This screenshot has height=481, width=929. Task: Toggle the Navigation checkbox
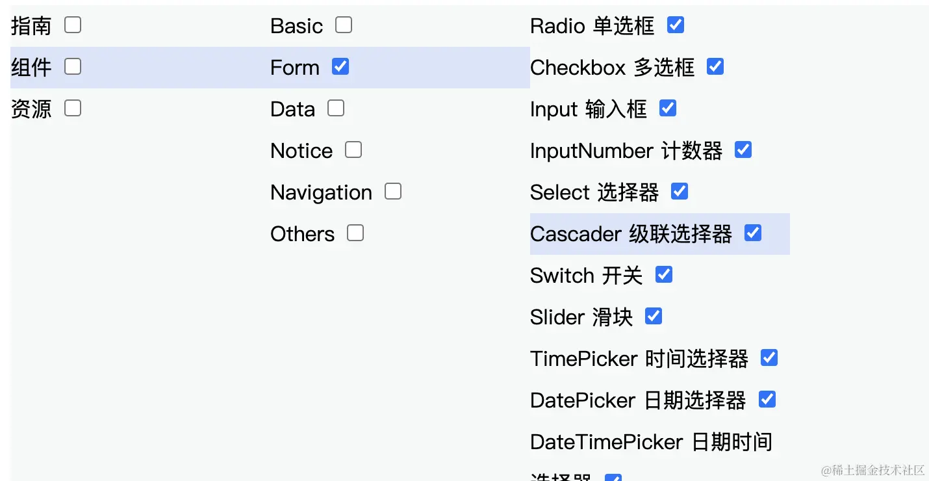393,192
